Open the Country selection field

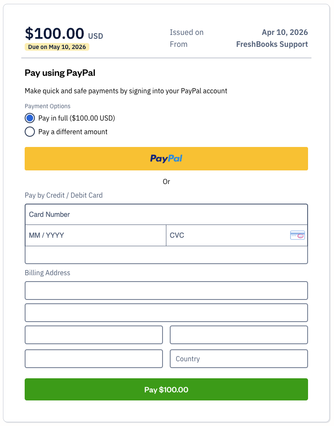(x=239, y=359)
